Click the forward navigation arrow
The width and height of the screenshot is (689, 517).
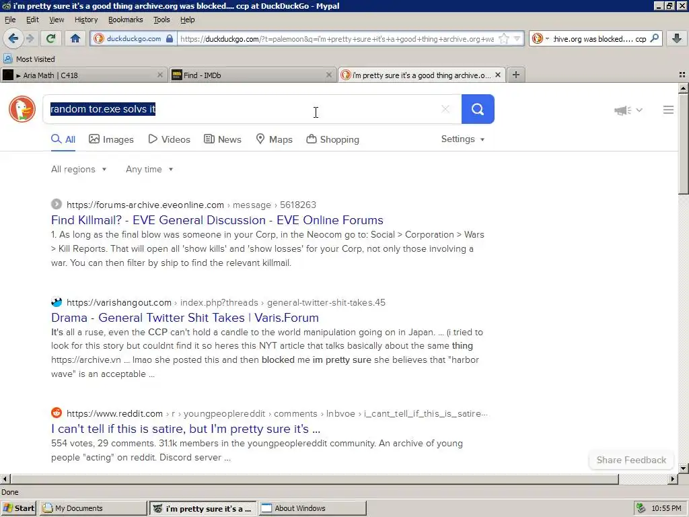coord(30,38)
